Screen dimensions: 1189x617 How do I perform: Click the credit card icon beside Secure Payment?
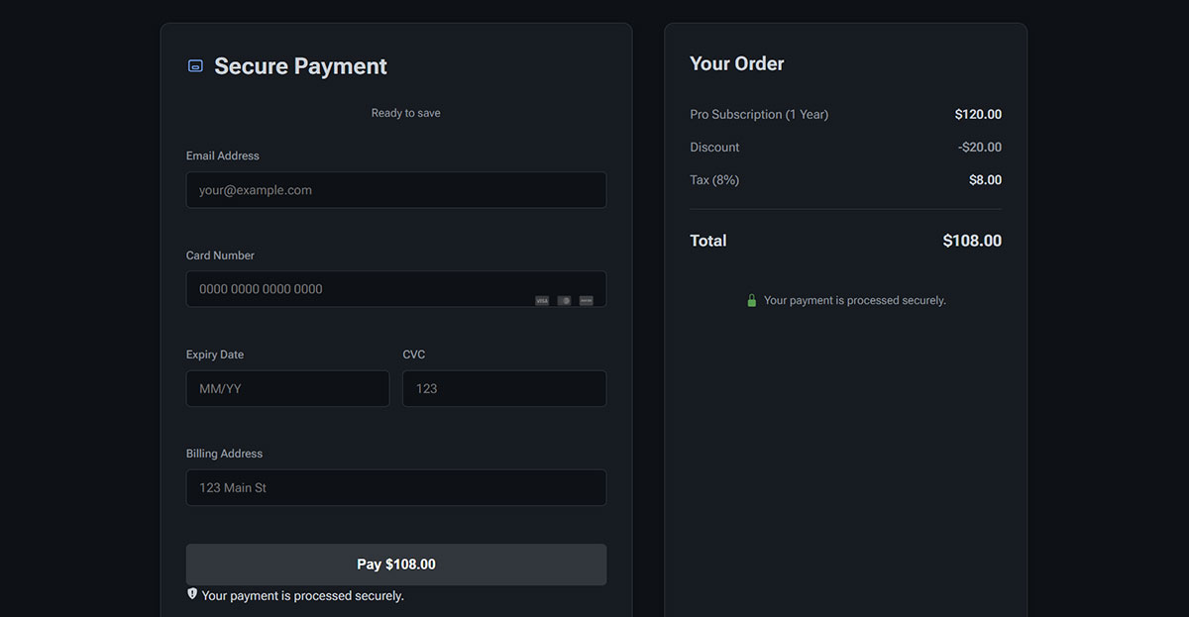[x=194, y=65]
